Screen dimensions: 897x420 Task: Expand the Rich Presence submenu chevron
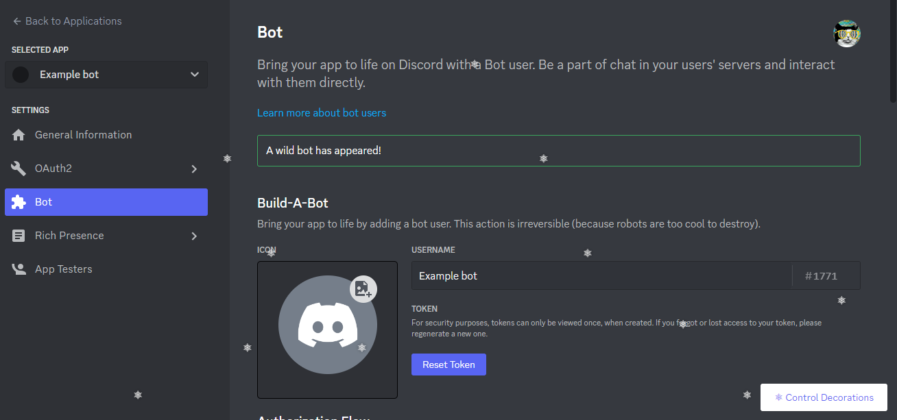click(194, 236)
